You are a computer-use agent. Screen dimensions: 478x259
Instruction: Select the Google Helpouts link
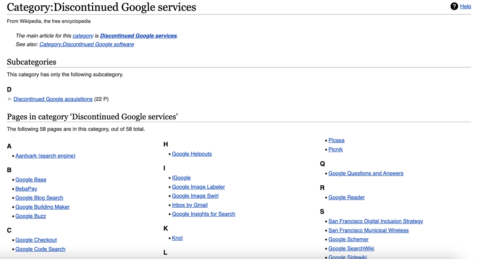tap(192, 154)
